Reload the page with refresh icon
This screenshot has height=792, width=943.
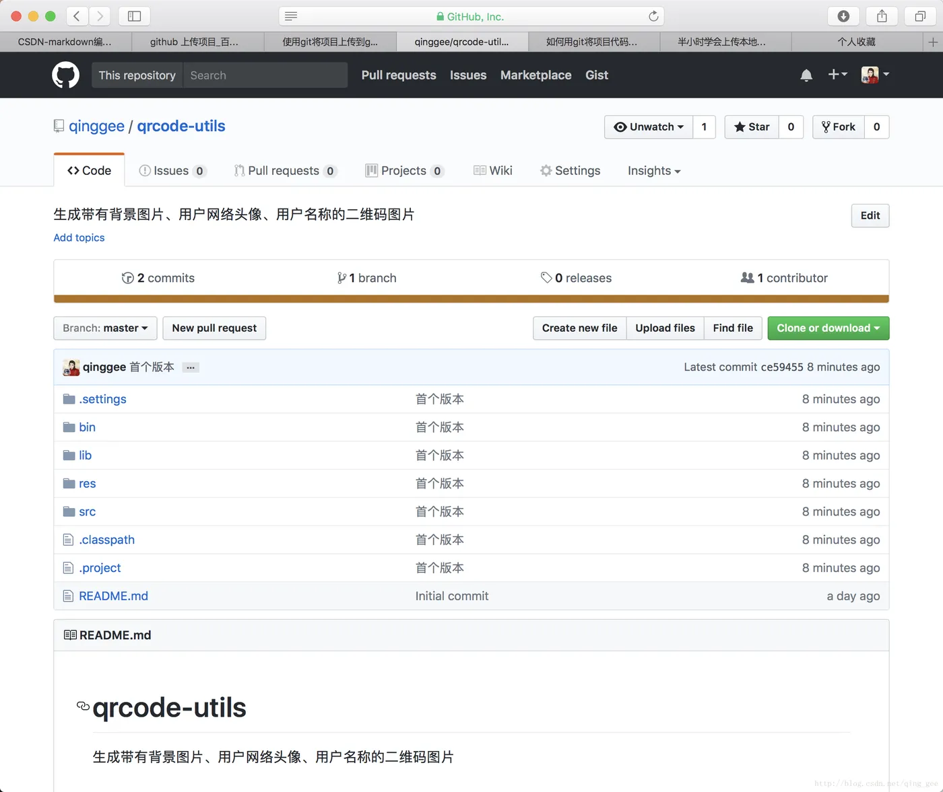point(653,16)
